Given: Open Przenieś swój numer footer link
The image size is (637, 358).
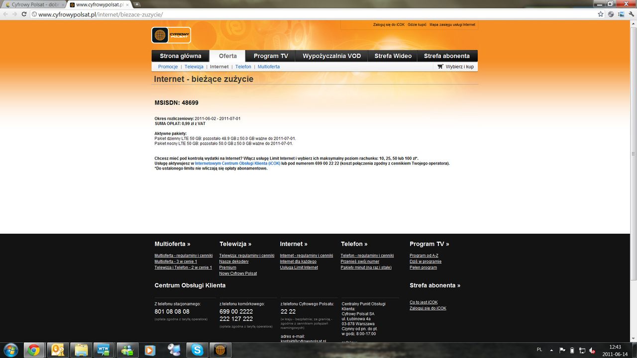Looking at the screenshot, I should pyautogui.click(x=360, y=262).
